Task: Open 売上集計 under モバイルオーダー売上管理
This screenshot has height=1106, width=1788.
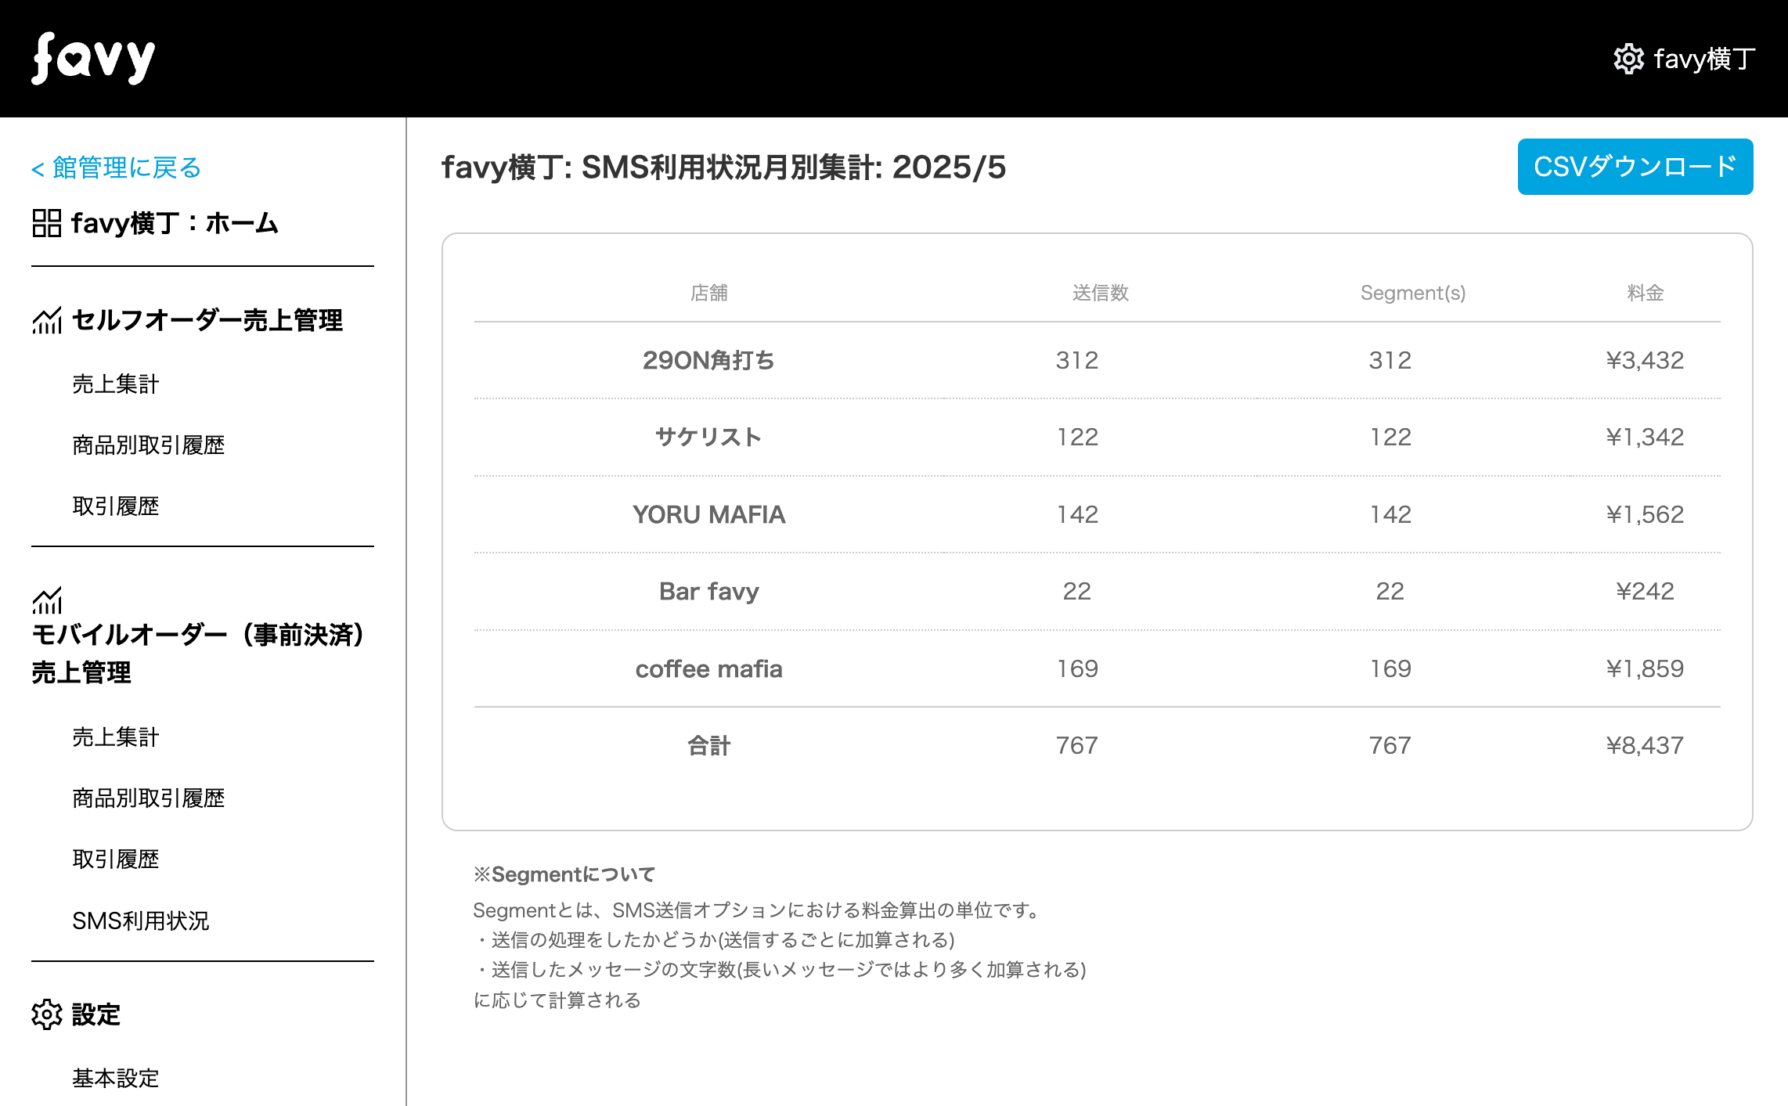Action: pos(116,737)
